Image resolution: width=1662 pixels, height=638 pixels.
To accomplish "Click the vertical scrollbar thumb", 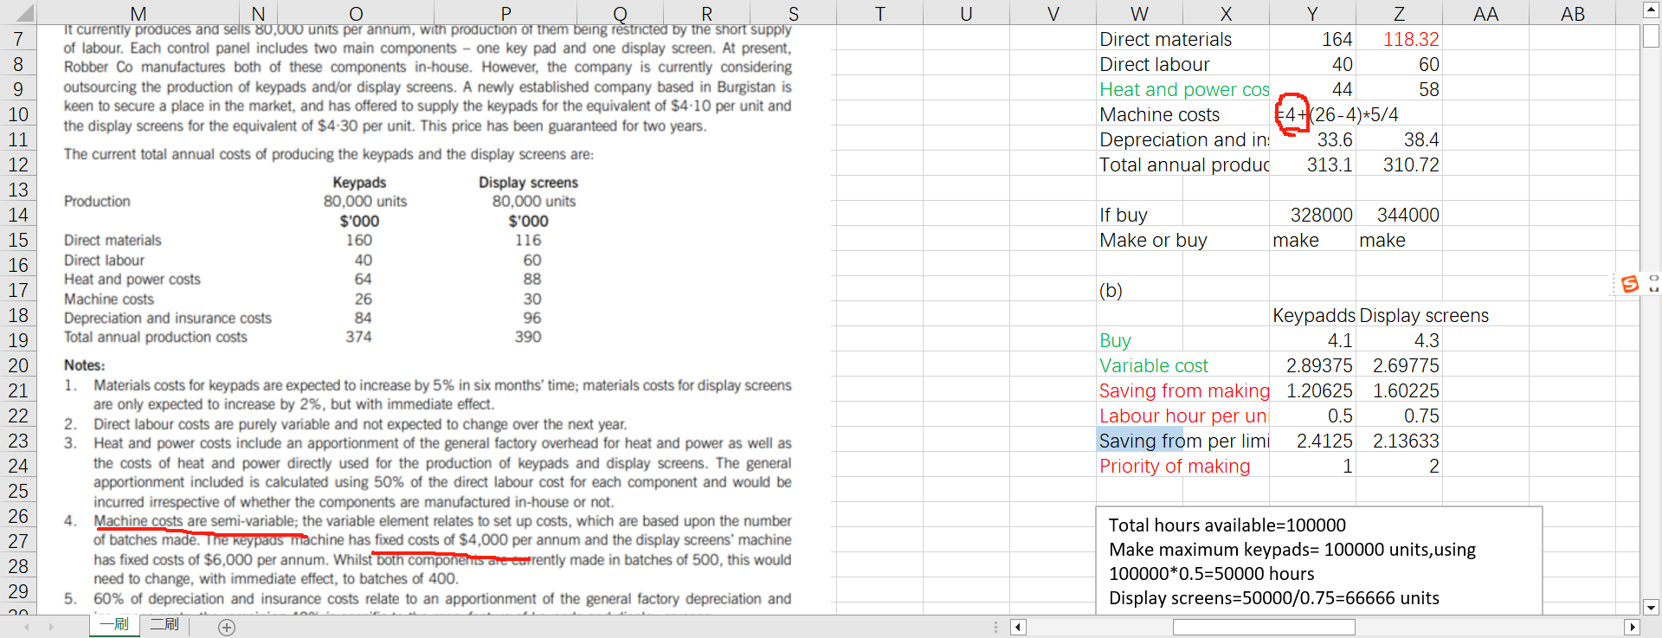I will click(x=1651, y=36).
